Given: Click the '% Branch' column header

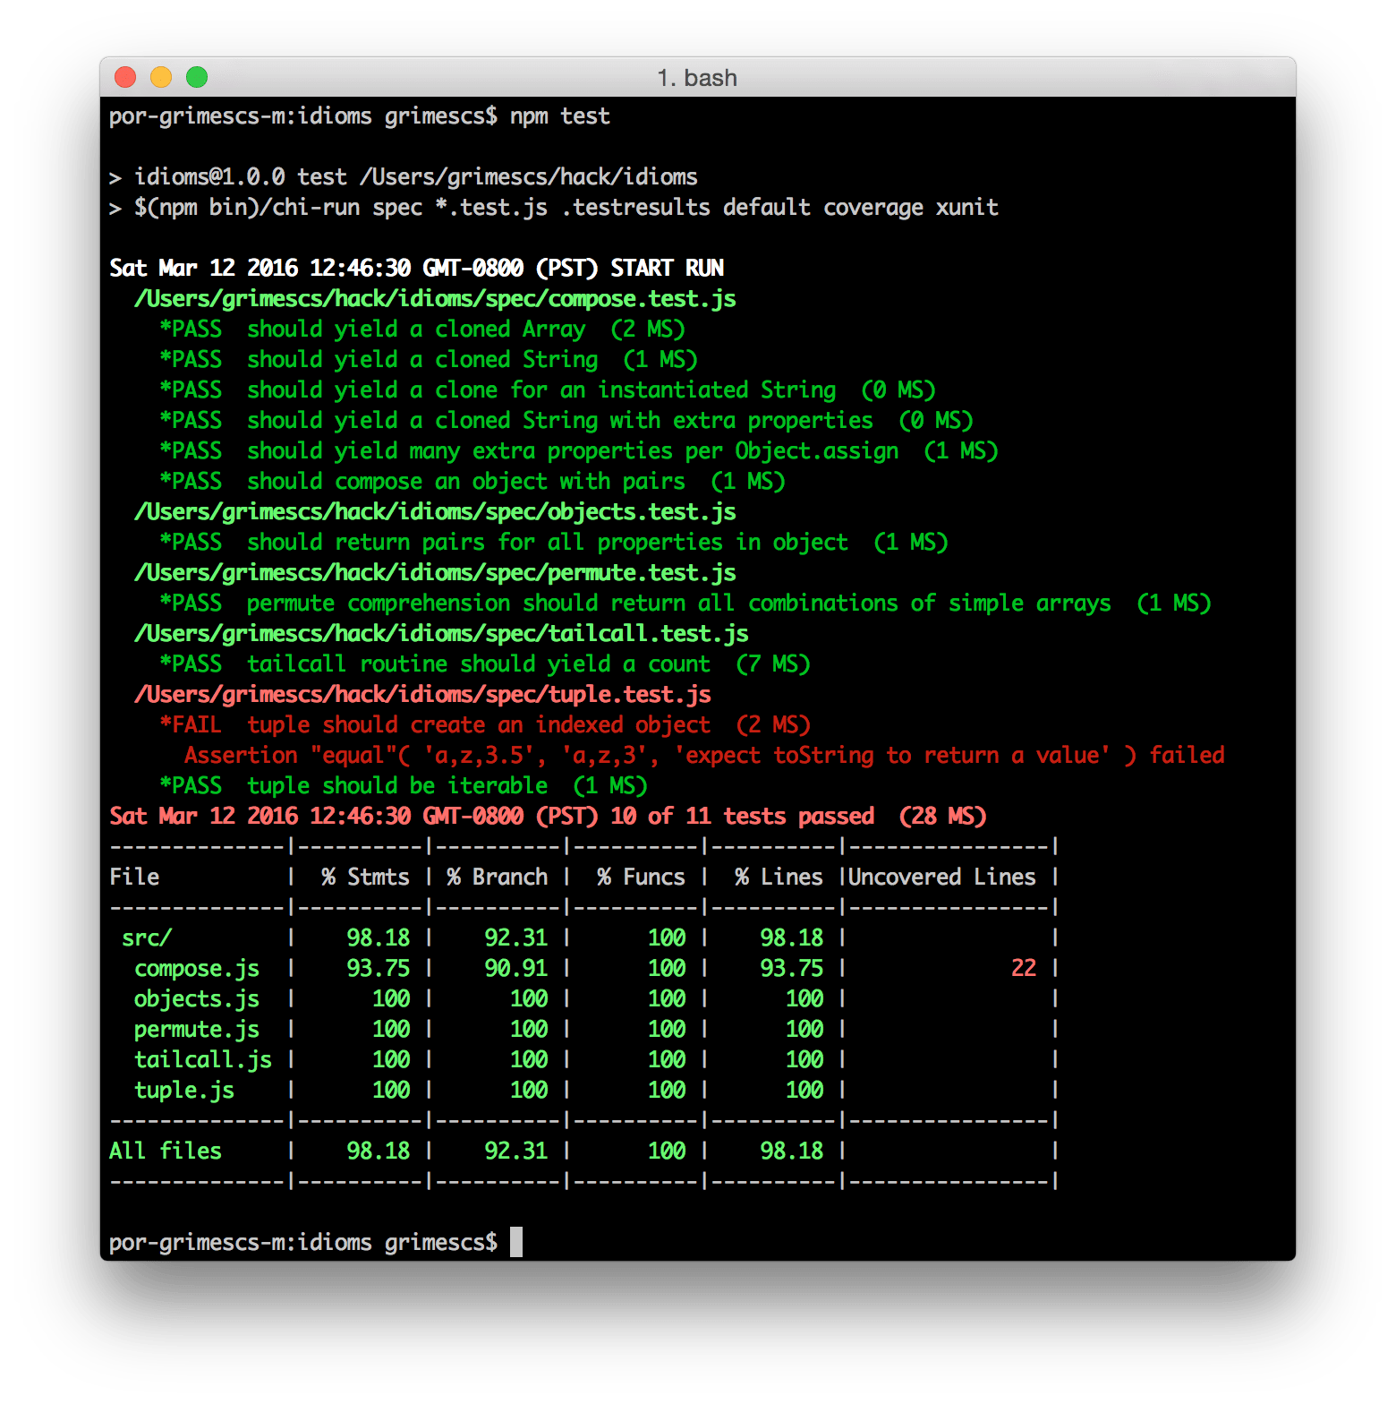Looking at the screenshot, I should [x=498, y=877].
